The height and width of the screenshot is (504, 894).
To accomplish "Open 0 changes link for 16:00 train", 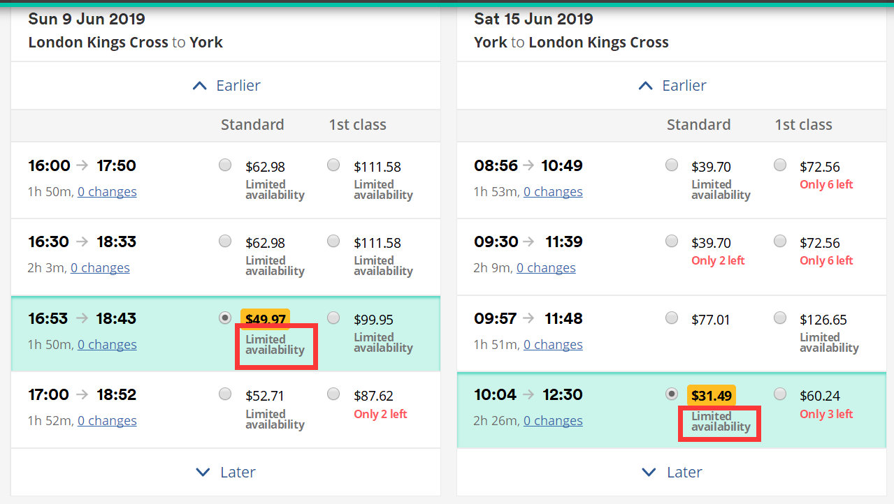I will [107, 192].
